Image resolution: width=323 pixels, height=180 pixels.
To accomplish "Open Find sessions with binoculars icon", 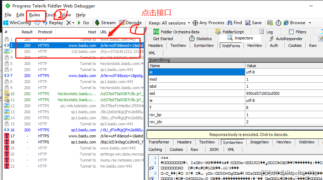I will [x=234, y=23].
